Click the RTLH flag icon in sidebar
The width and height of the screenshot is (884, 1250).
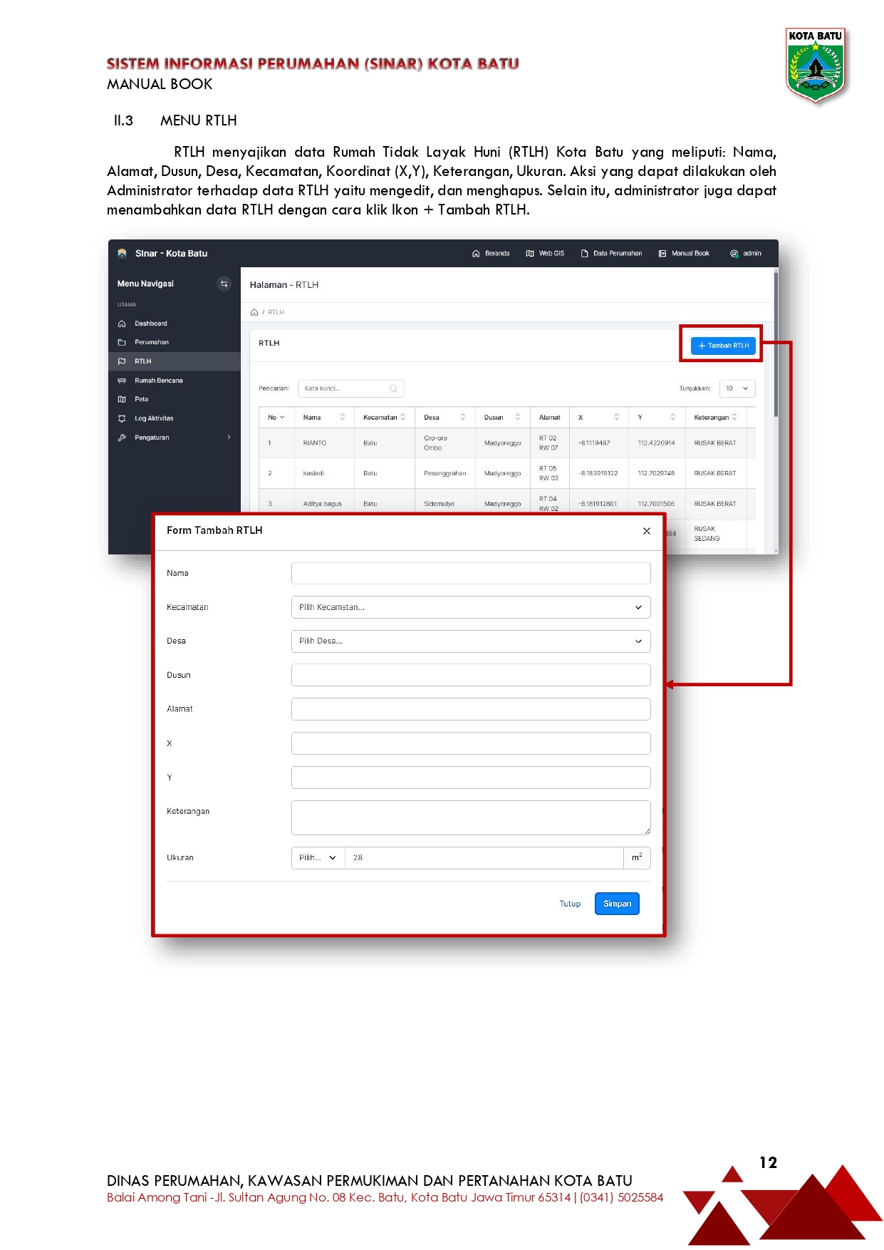[x=122, y=361]
